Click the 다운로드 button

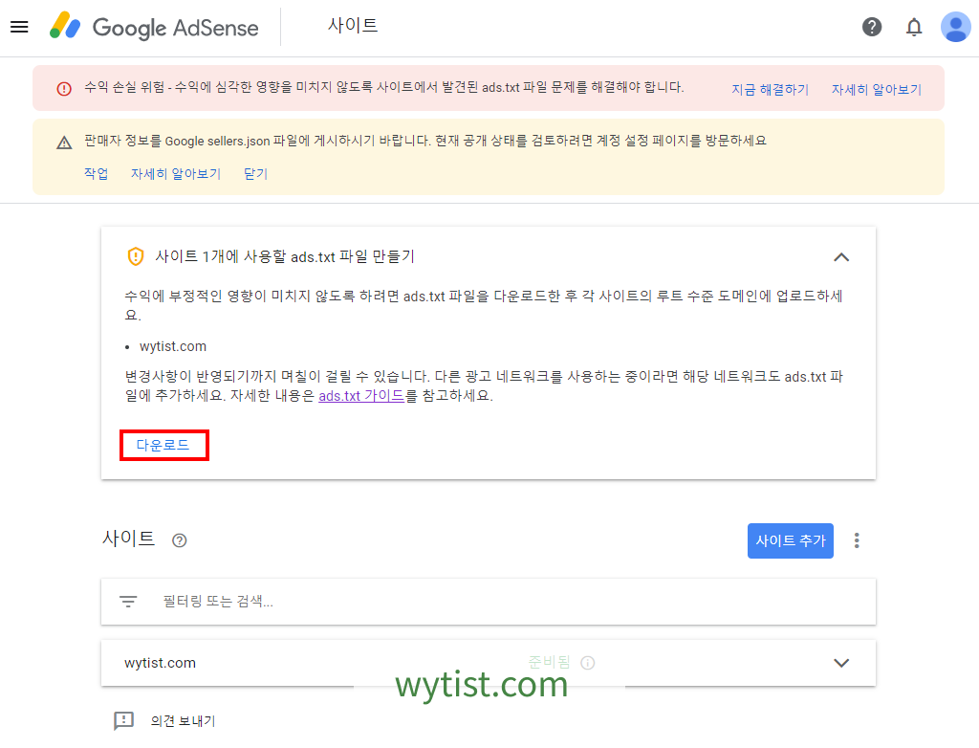163,445
